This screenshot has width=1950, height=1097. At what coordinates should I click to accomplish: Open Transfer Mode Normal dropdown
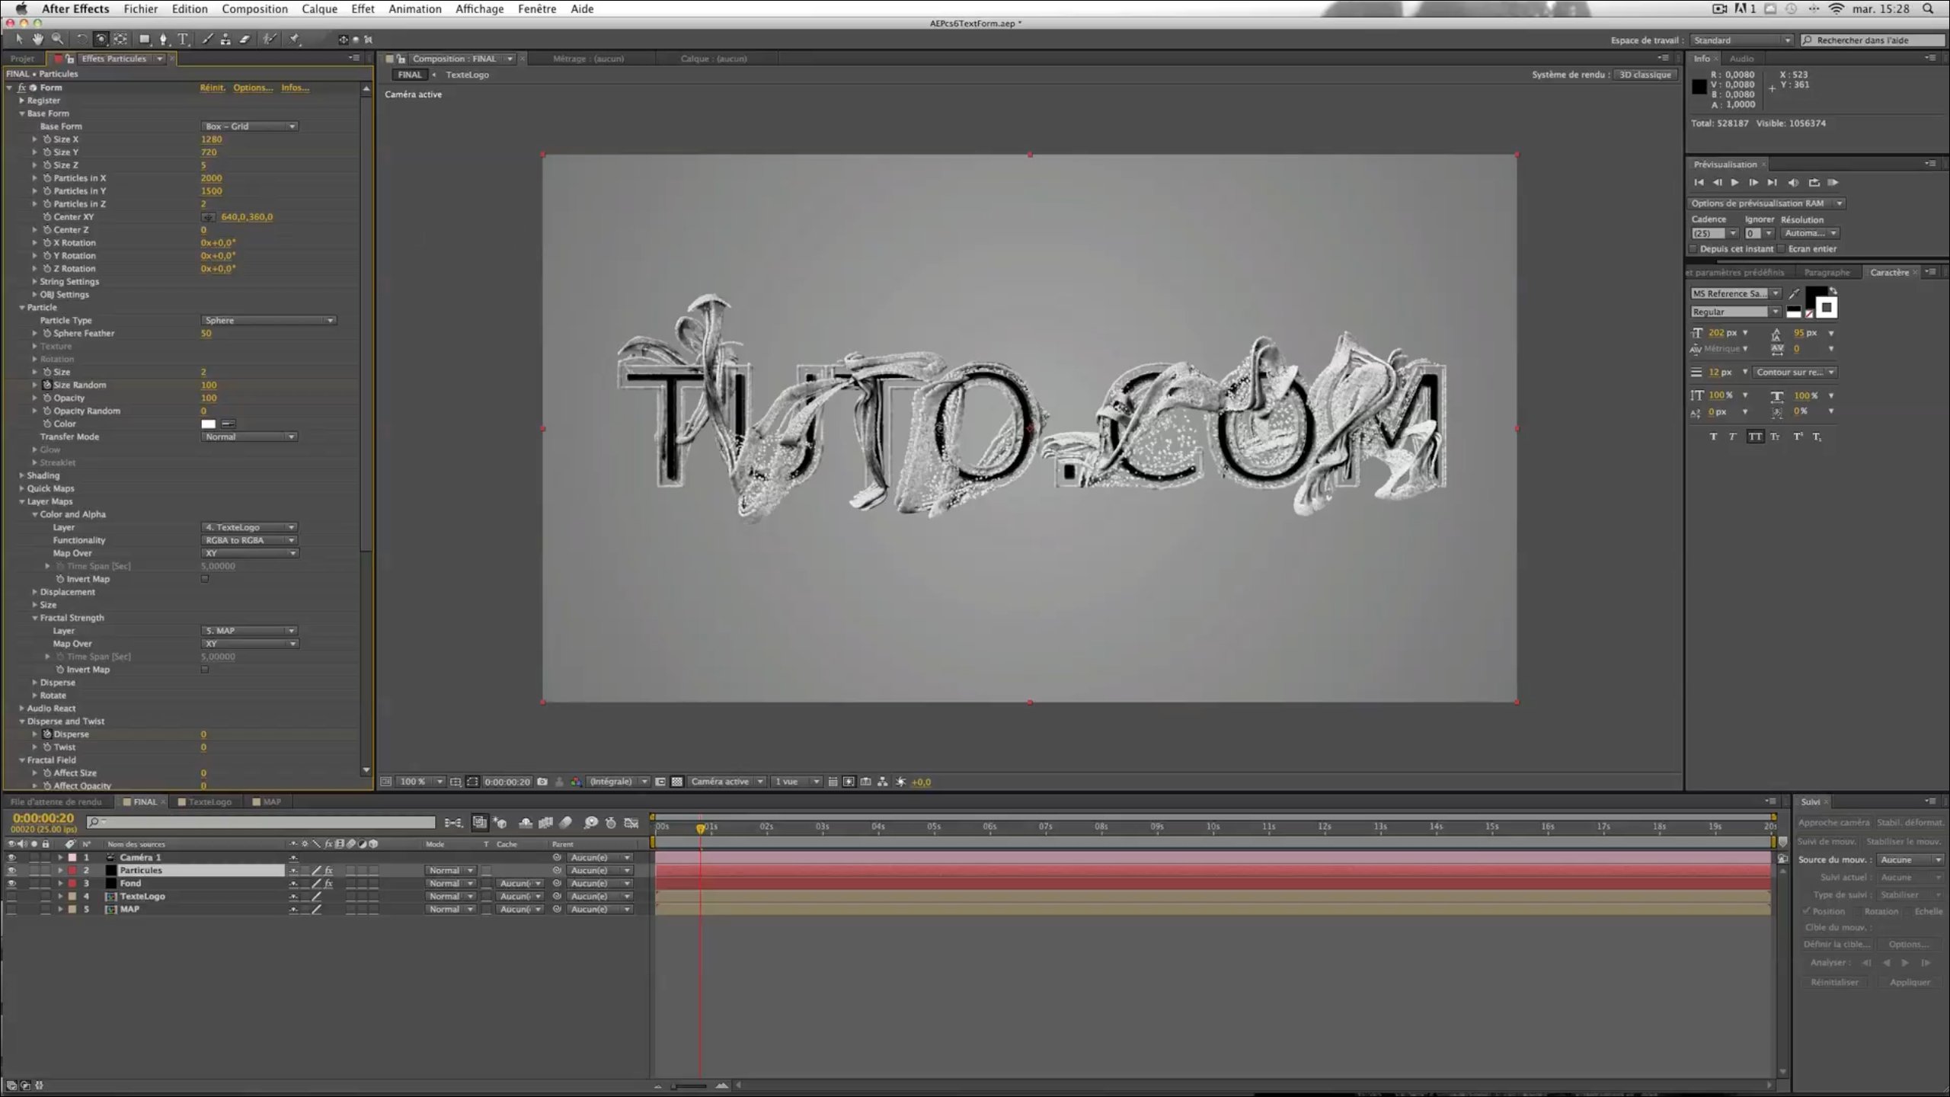pyautogui.click(x=250, y=437)
